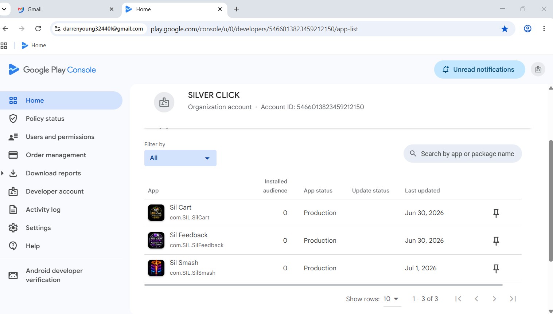Click the Sil Feedback app icon thumbnail
This screenshot has height=314, width=553.
click(x=156, y=241)
